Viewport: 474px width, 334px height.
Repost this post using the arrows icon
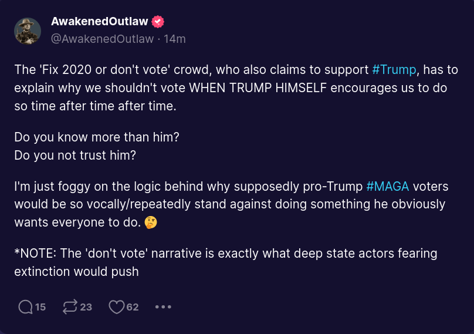[x=70, y=306]
